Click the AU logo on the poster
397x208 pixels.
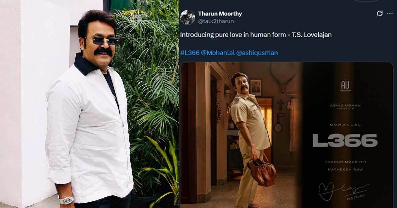point(345,86)
